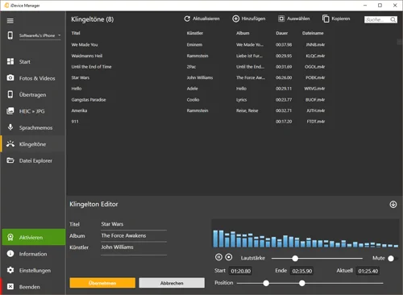This screenshot has width=403, height=295.
Task: Edit the Künstler field John Williams
Action: pos(134,247)
